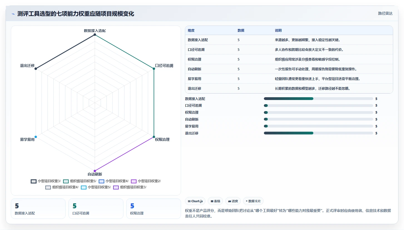Open the 权限治理 data card
The width and height of the screenshot is (404, 230).
(x=153, y=209)
